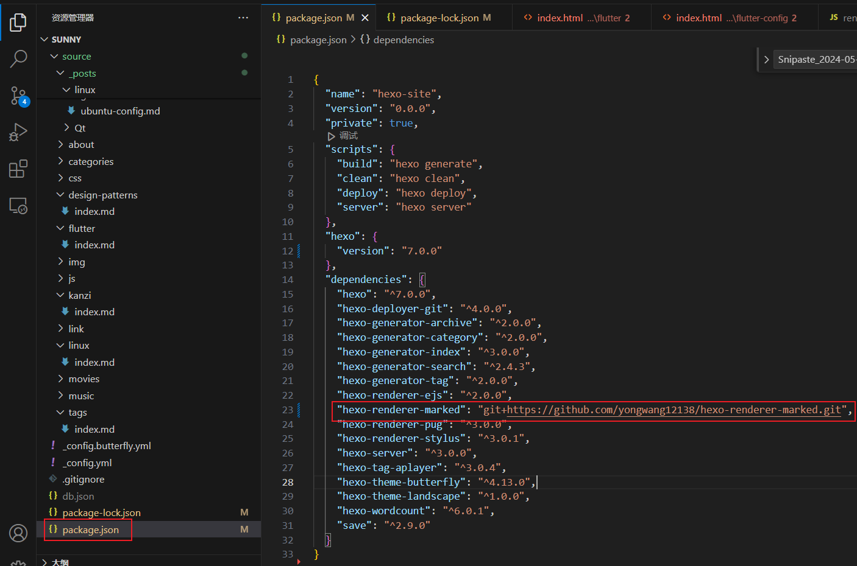This screenshot has height=566, width=857.
Task: Collapse the design-patterns folder
Action: coord(60,195)
